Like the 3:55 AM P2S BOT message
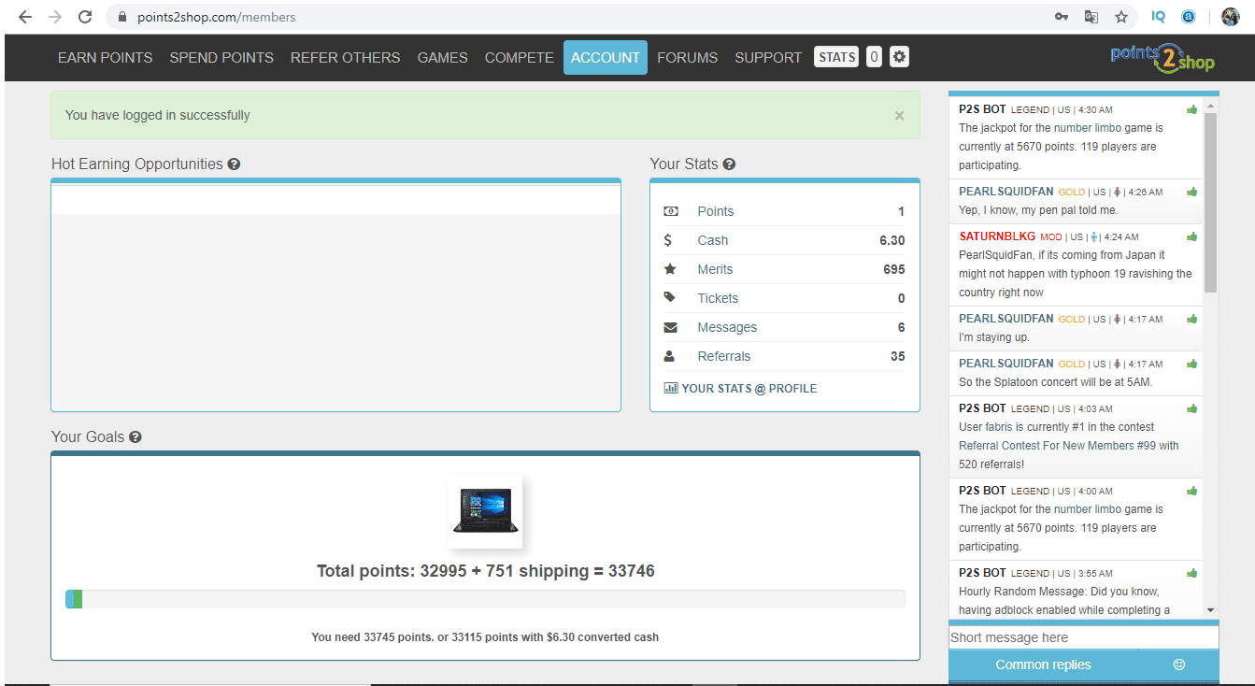Image resolution: width=1255 pixels, height=686 pixels. (1192, 573)
